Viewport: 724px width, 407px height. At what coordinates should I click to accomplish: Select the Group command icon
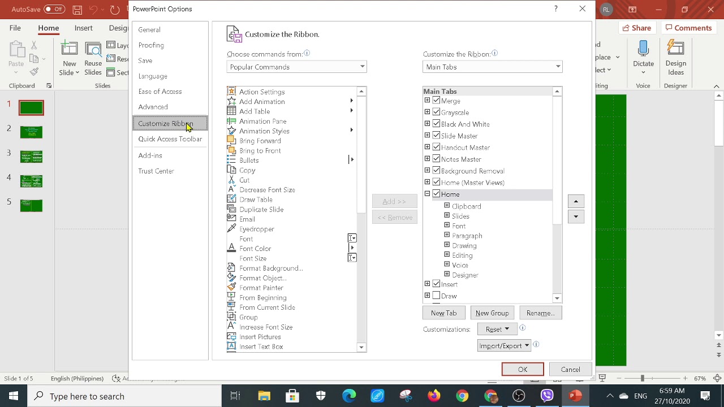point(231,317)
